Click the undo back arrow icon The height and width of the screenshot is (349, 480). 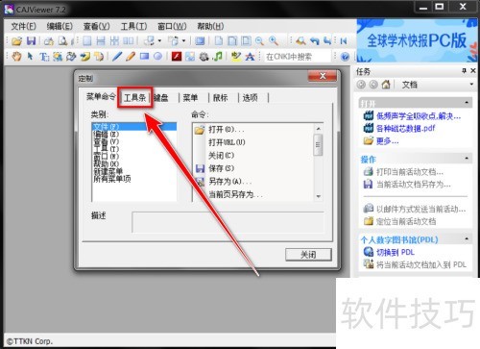click(315, 41)
